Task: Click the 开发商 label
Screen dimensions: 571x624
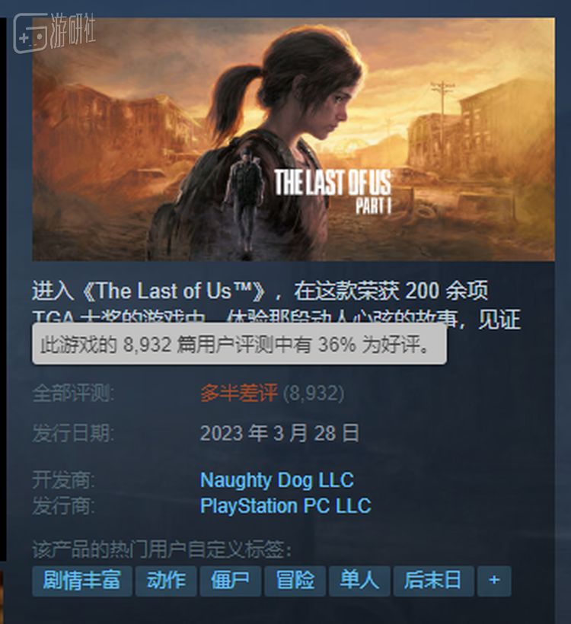Action: (64, 480)
